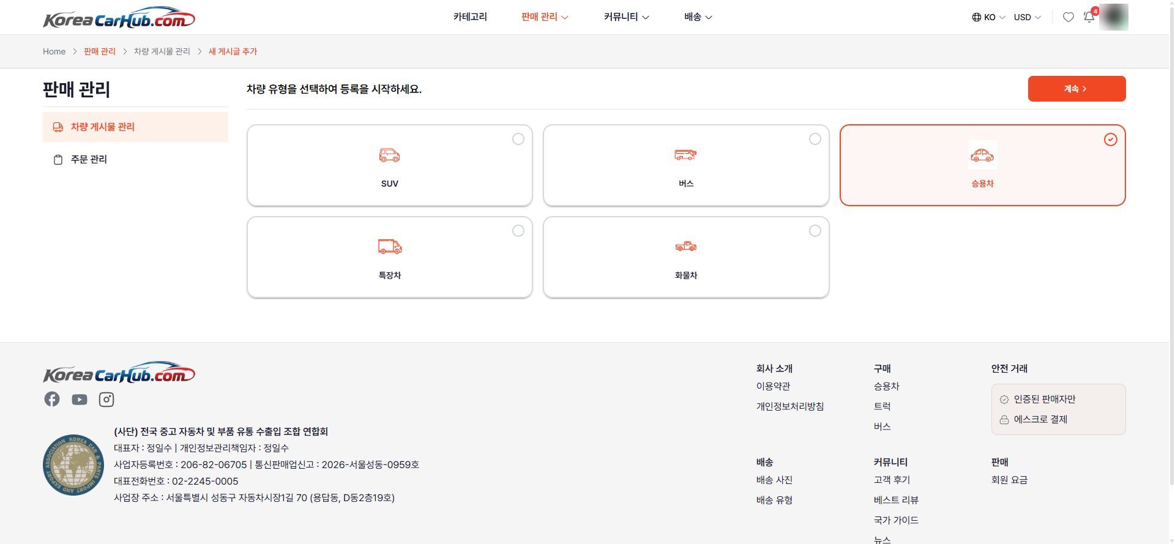The image size is (1175, 544).
Task: Select the 특장차 radio button
Action: point(518,231)
